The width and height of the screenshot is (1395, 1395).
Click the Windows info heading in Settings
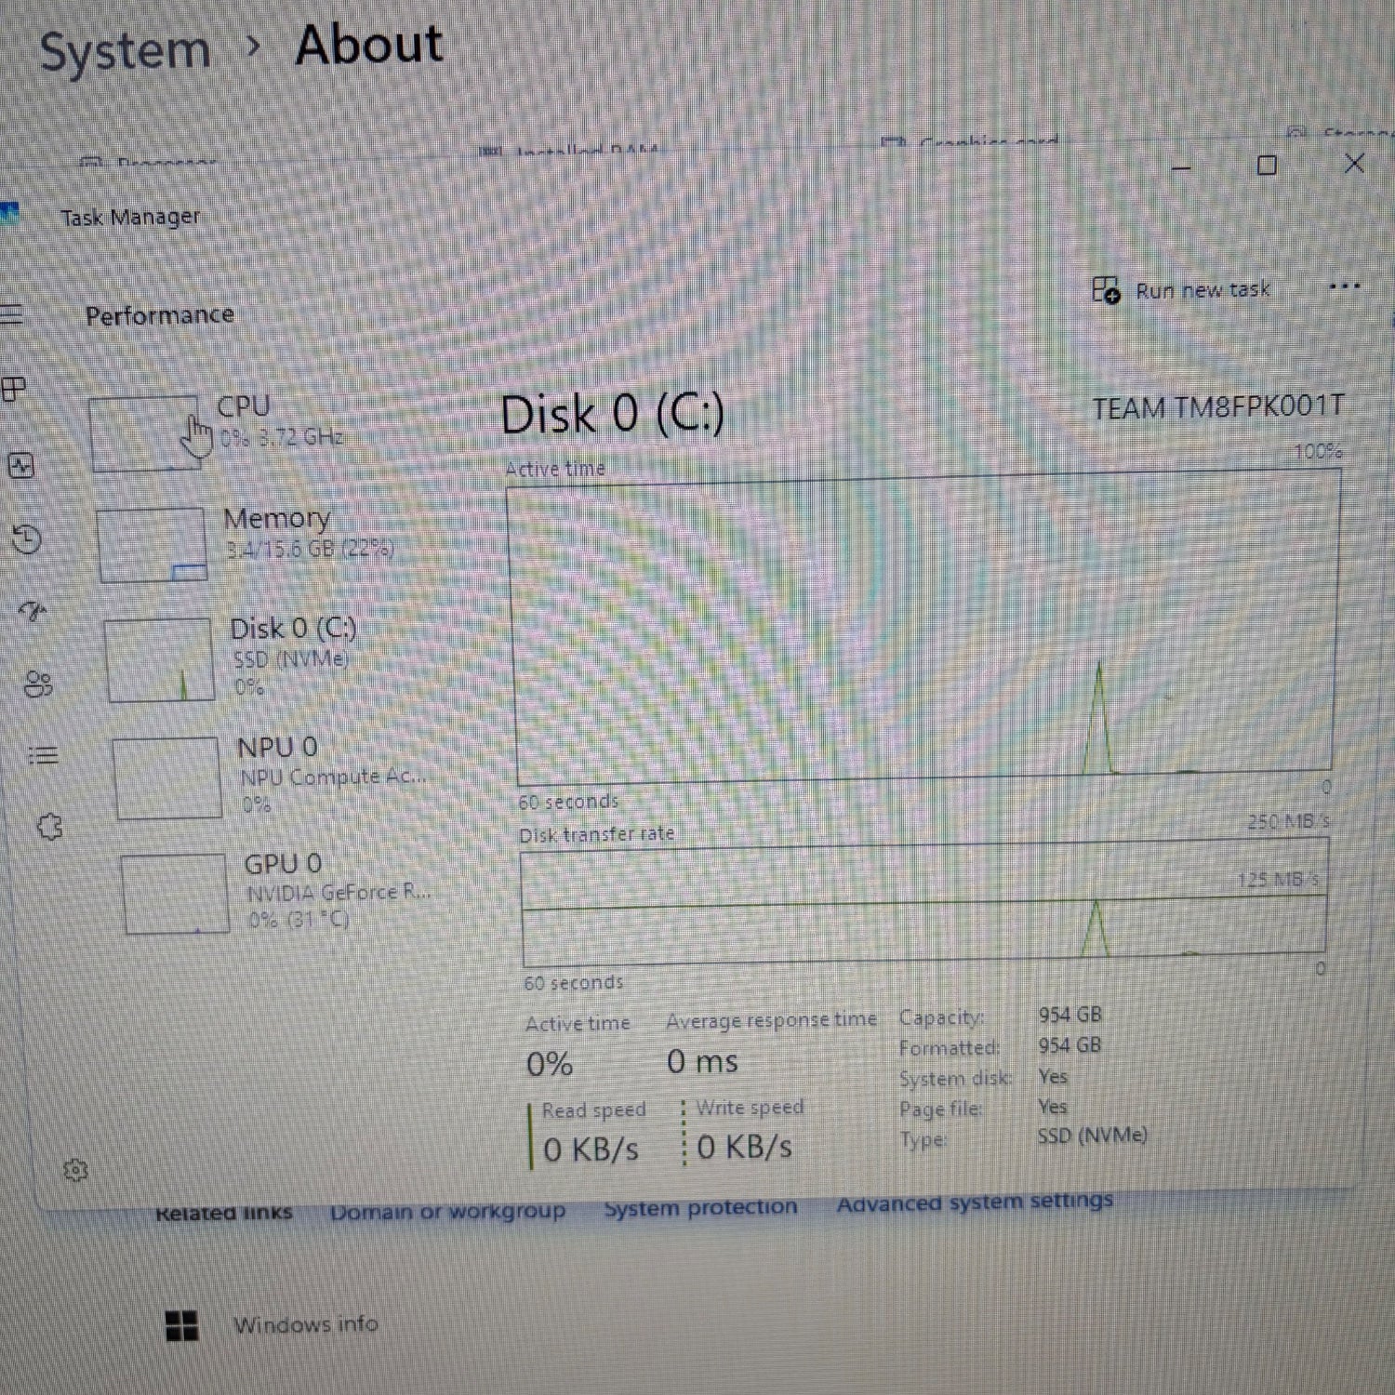(x=305, y=1324)
